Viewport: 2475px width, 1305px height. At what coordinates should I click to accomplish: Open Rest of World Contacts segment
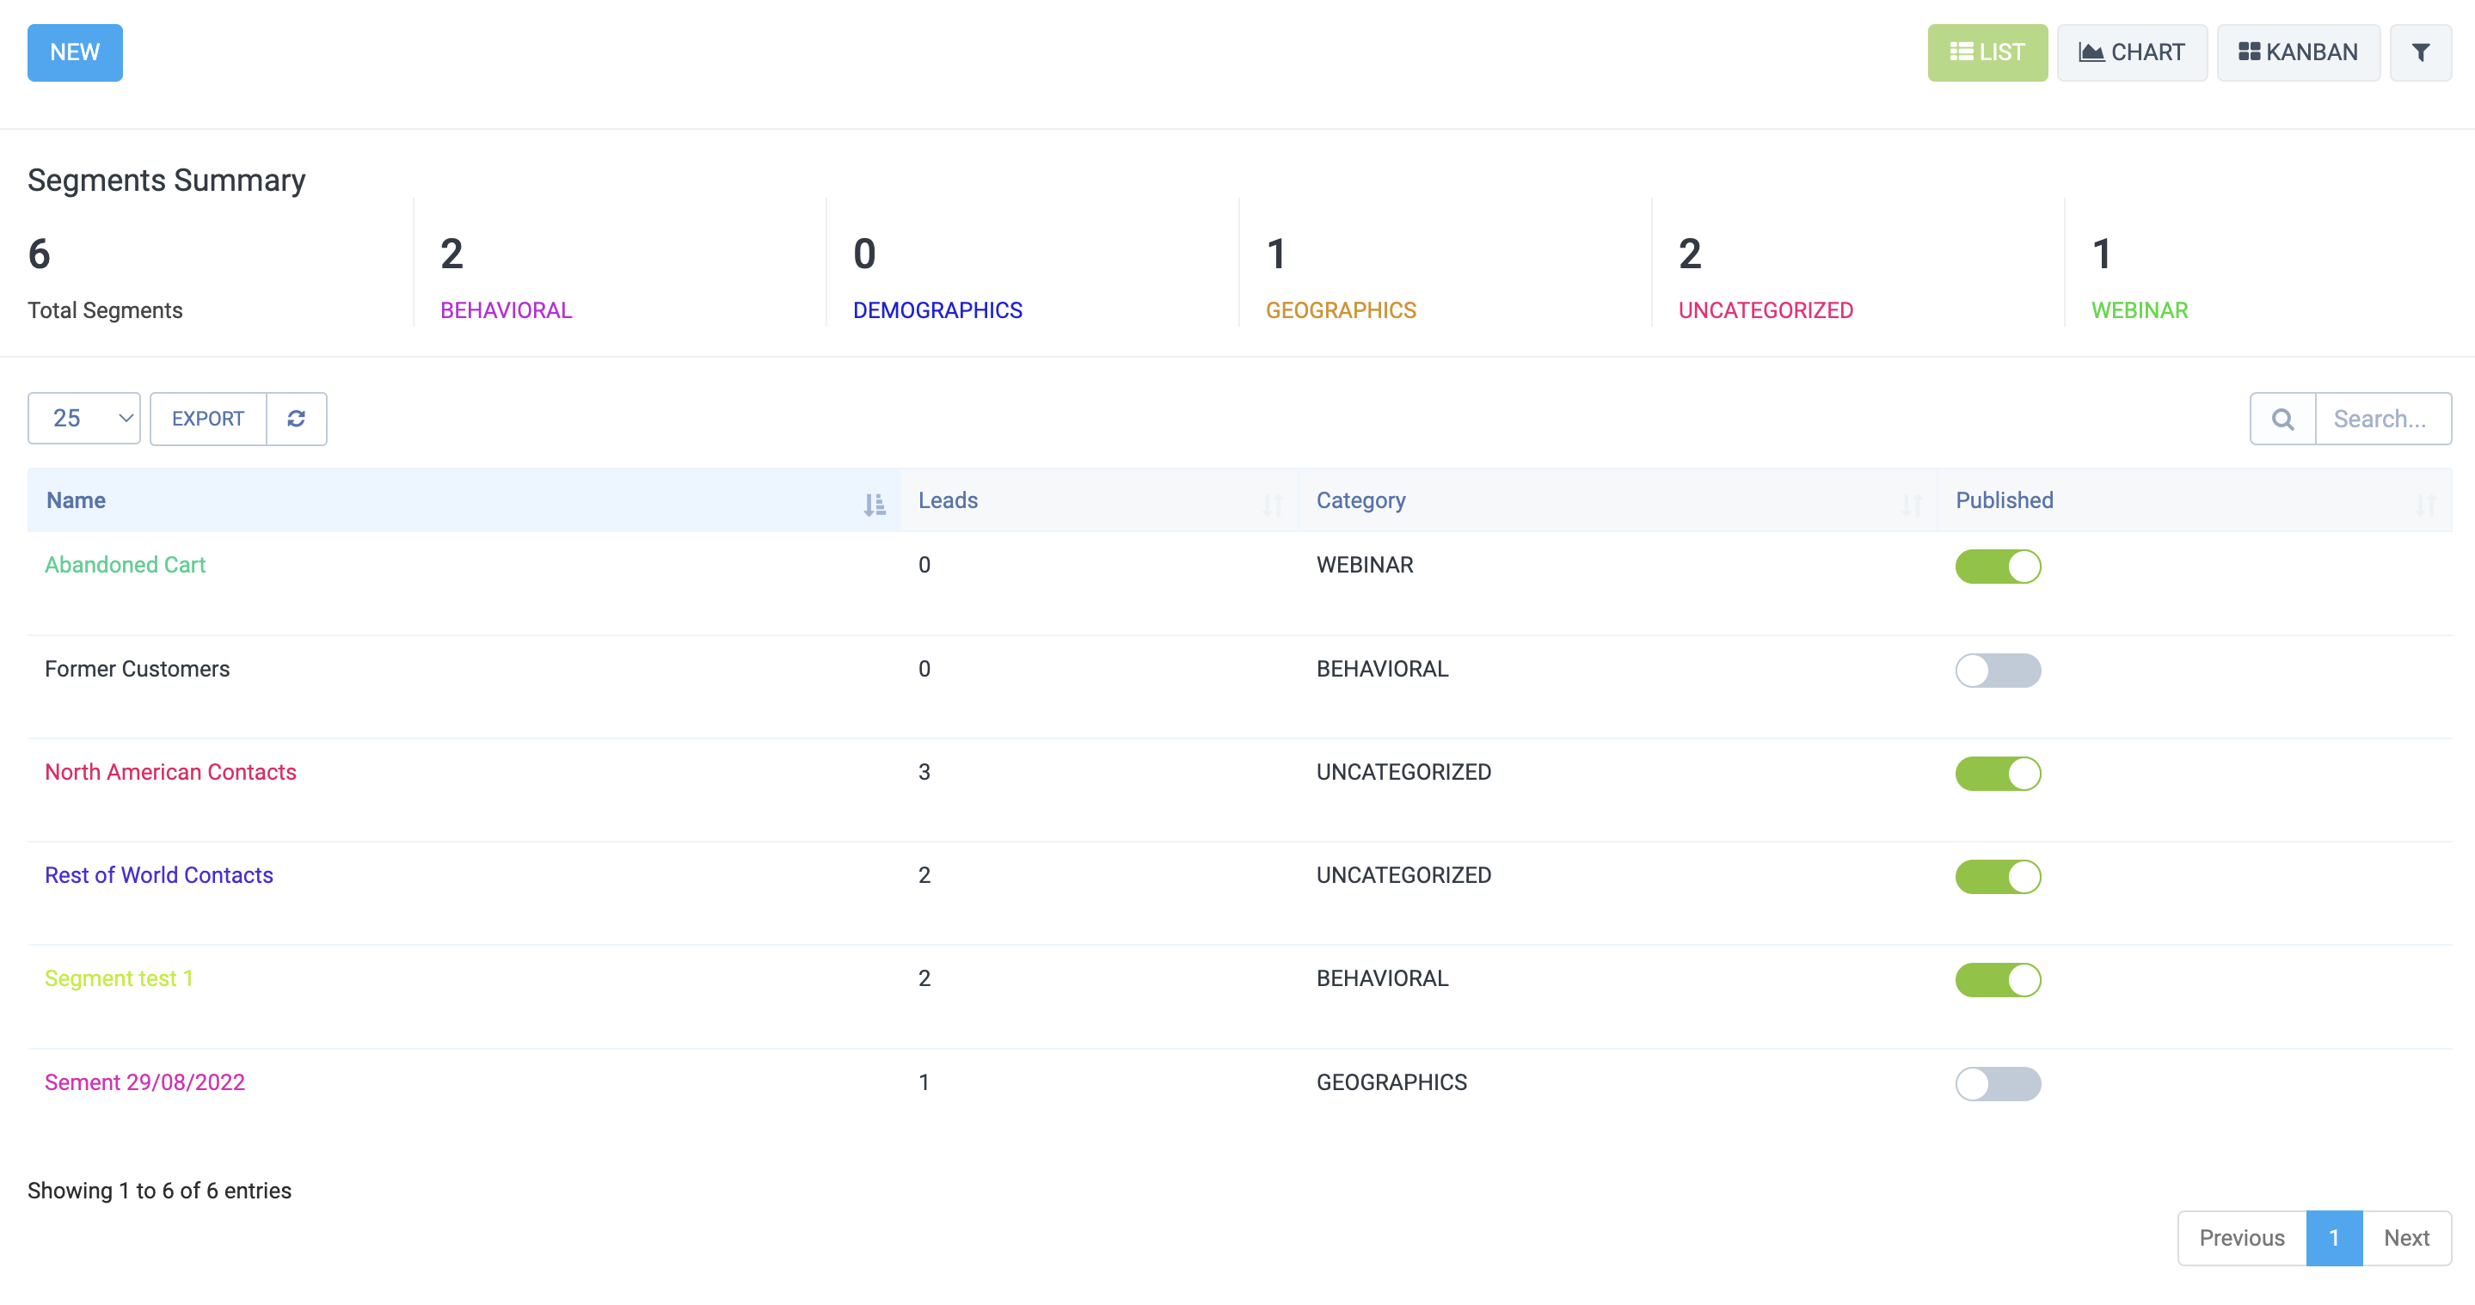click(158, 875)
